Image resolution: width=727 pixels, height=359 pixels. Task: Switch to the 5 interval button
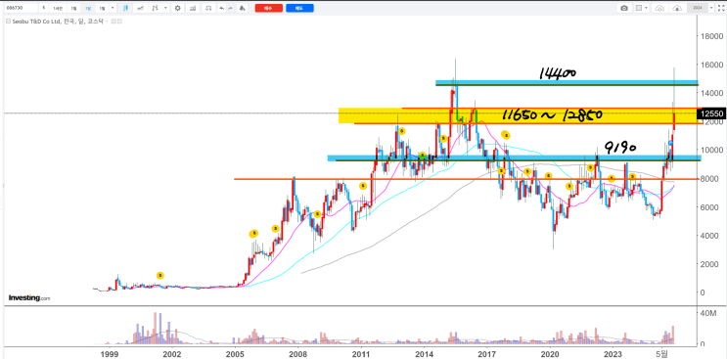coord(44,8)
